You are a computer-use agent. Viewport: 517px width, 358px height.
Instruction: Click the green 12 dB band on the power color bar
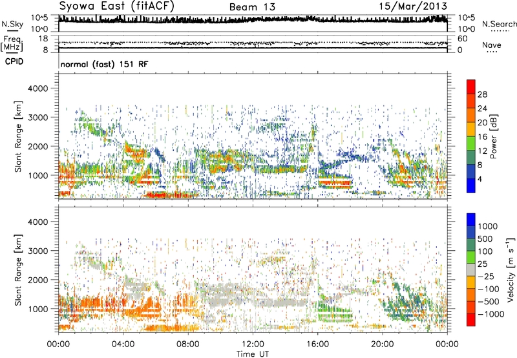[471, 143]
